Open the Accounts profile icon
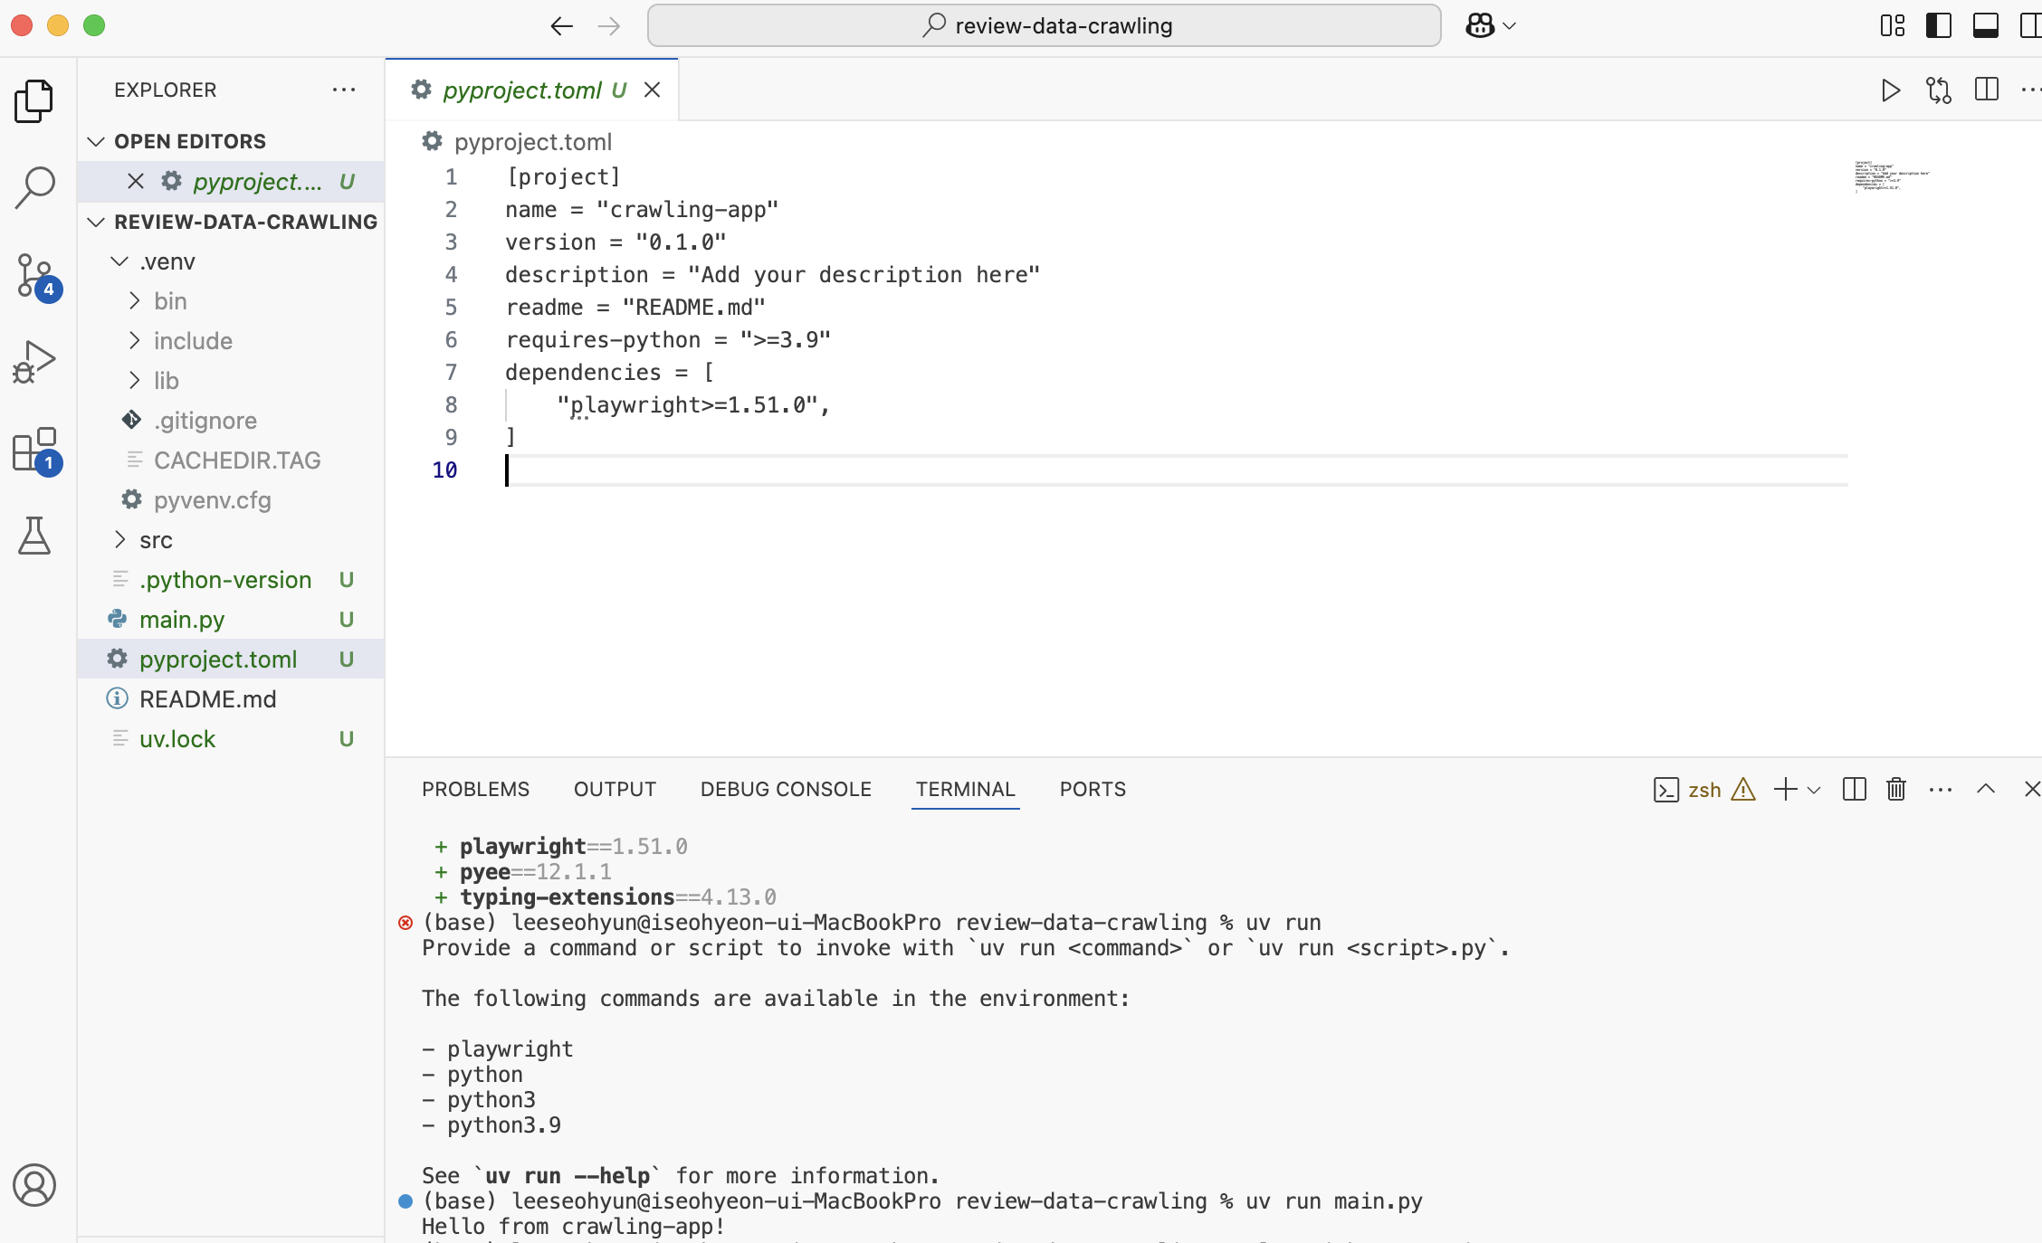This screenshot has height=1243, width=2042. point(34,1185)
